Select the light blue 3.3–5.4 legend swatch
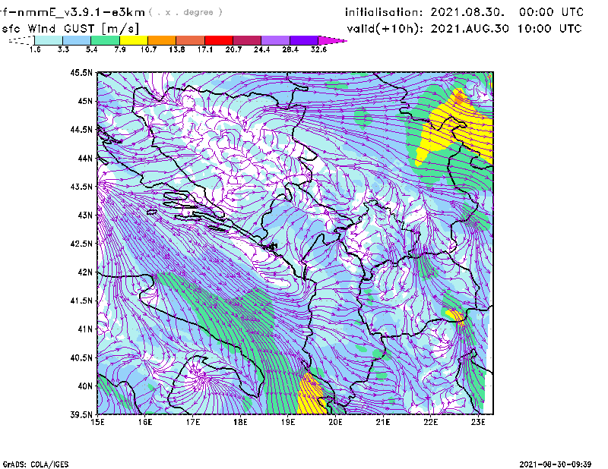This screenshot has width=608, height=469. 77,40
